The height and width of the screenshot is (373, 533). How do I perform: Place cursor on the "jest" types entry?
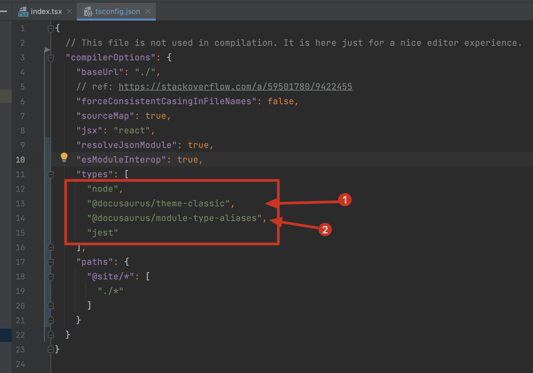[x=102, y=233]
